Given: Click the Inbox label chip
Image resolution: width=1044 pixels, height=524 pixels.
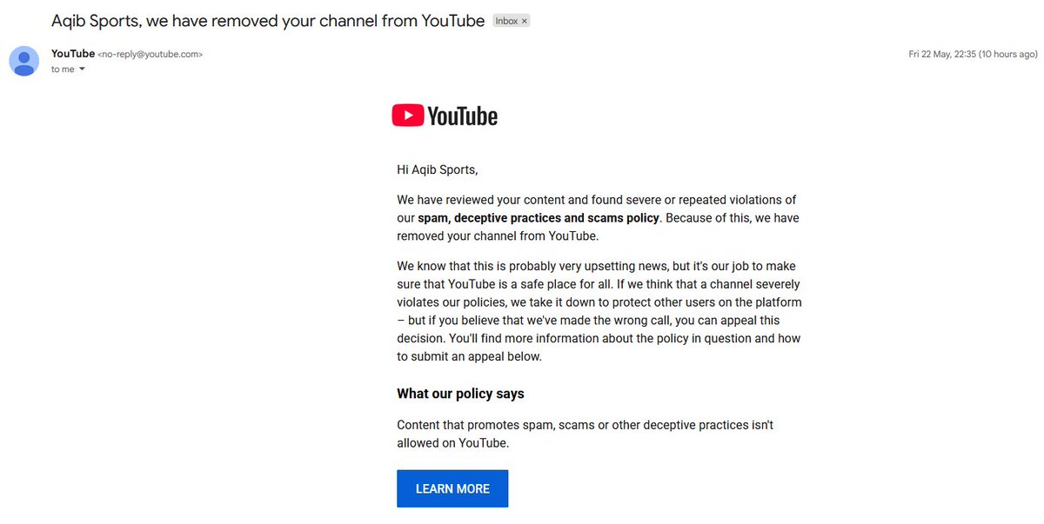Looking at the screenshot, I should point(512,21).
